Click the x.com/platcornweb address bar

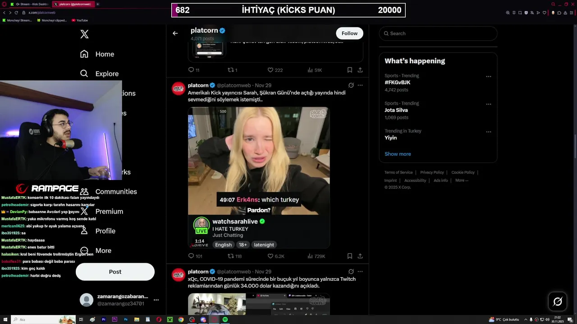[x=41, y=13]
